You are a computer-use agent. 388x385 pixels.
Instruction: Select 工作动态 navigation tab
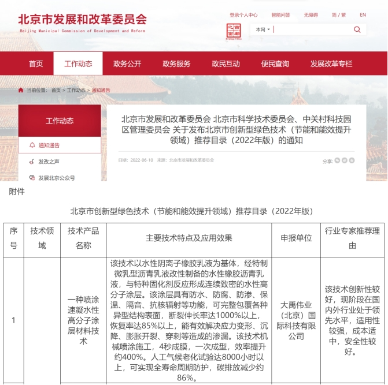(x=78, y=63)
